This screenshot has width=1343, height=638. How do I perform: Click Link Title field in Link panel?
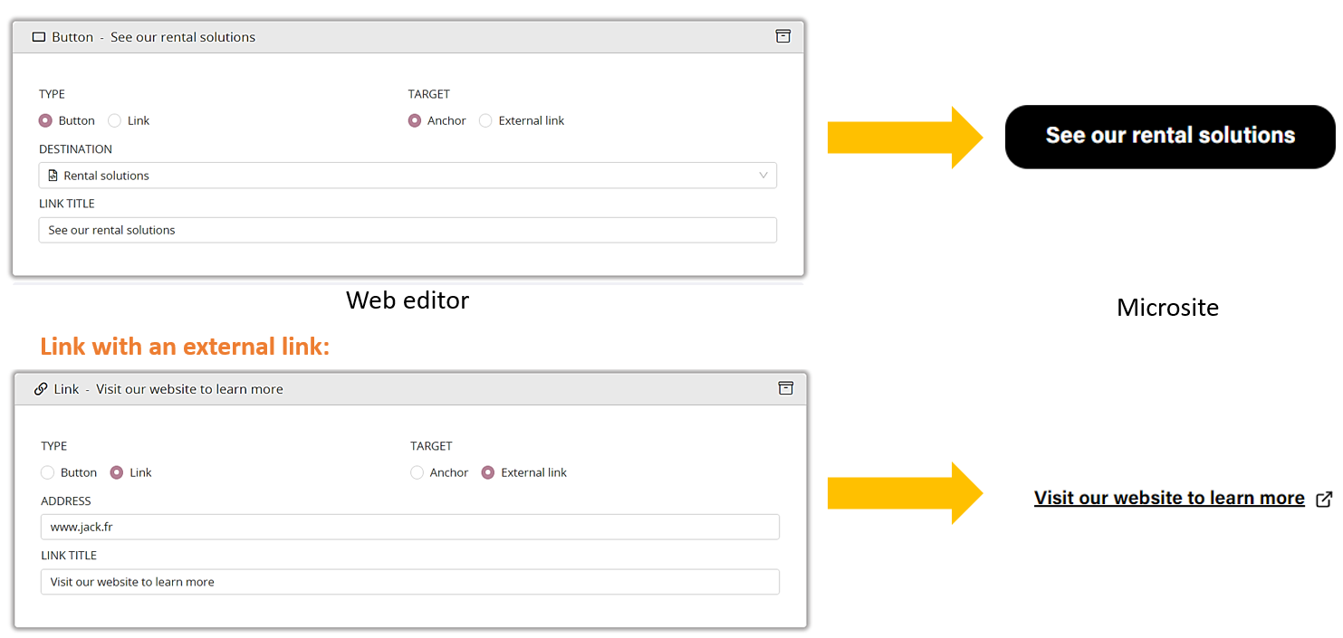point(410,582)
